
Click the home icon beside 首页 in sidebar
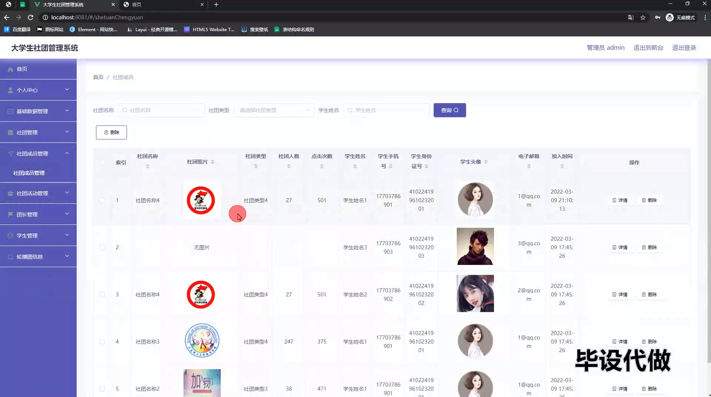coord(10,69)
